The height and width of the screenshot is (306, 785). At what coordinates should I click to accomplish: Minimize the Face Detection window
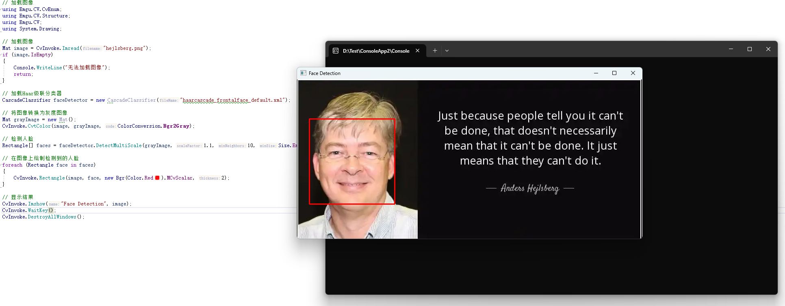coord(596,73)
